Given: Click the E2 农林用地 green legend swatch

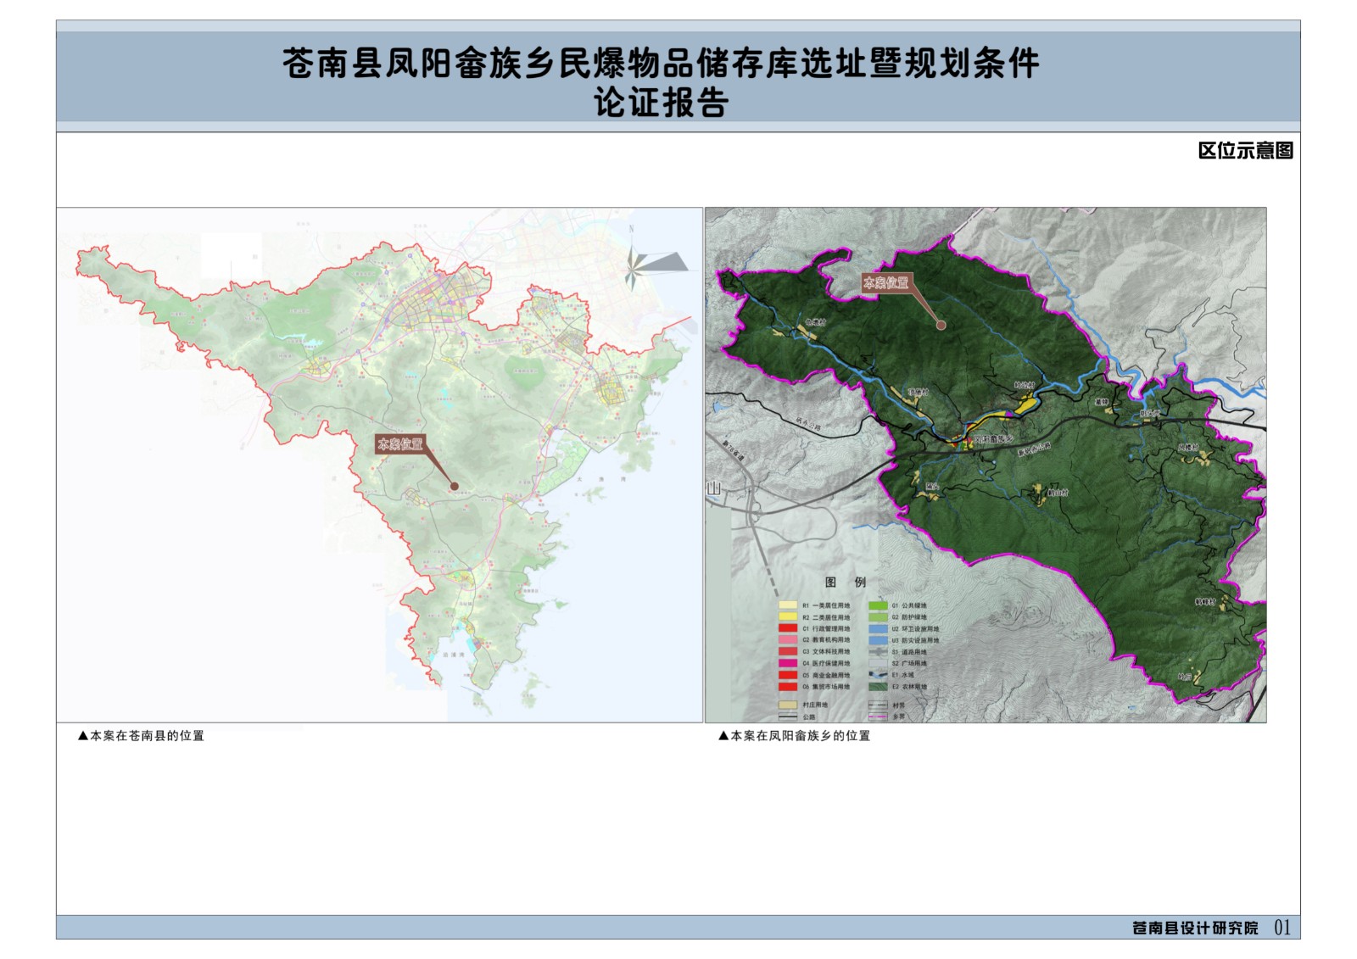Looking at the screenshot, I should pos(878,687).
